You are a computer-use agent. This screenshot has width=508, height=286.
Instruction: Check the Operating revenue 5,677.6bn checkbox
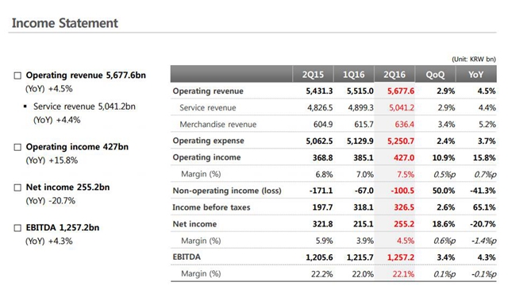(17, 75)
